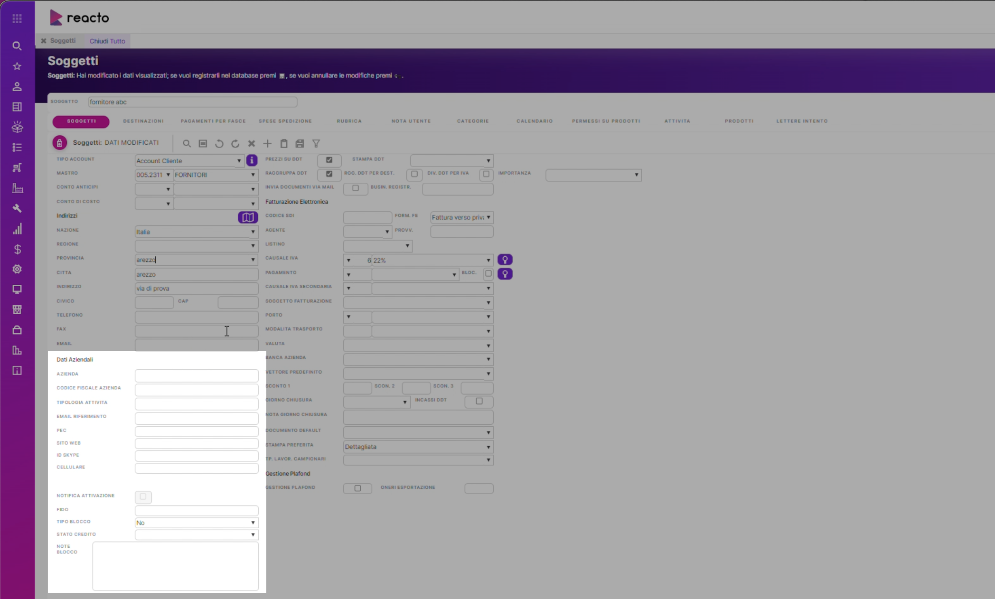Click the print toolbar icon
The width and height of the screenshot is (995, 599).
coord(300,143)
